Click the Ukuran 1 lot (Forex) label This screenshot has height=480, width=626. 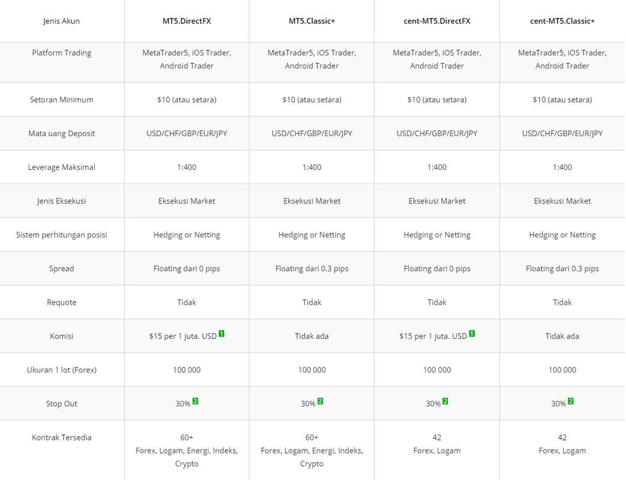[x=62, y=370]
